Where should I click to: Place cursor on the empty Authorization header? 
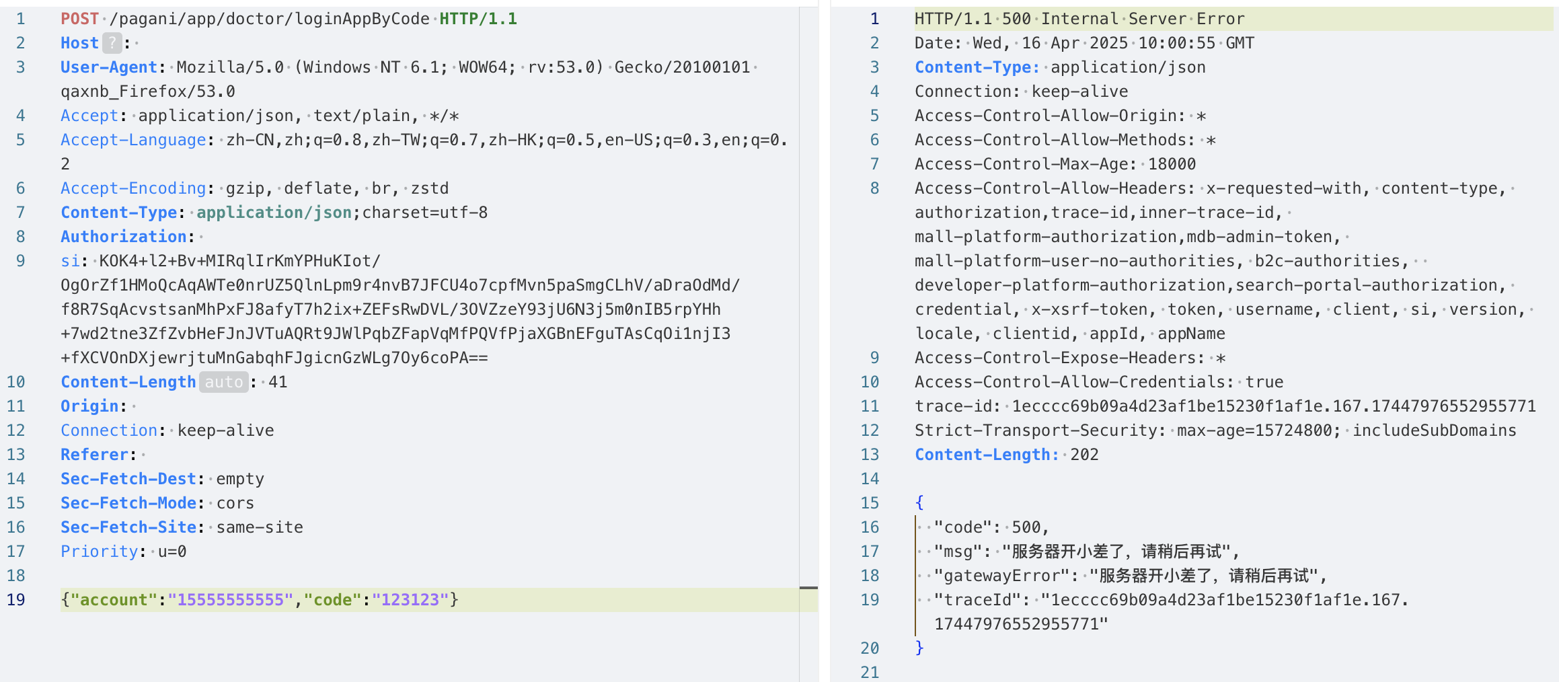(x=202, y=237)
